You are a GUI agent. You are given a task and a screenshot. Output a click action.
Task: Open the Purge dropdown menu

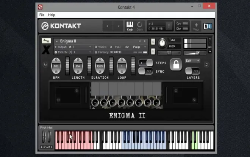click(x=139, y=47)
